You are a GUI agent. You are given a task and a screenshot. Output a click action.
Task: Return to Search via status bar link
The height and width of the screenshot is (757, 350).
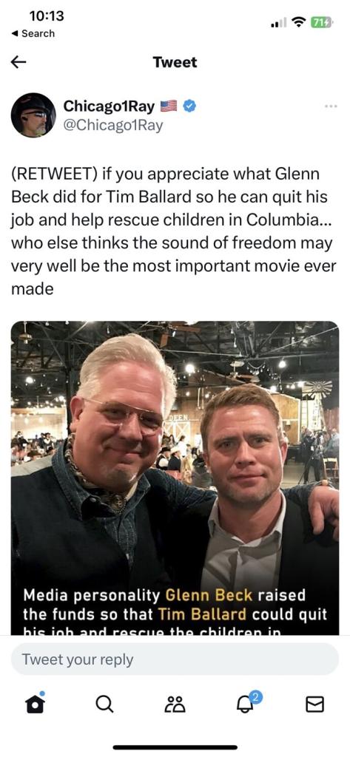(x=33, y=33)
